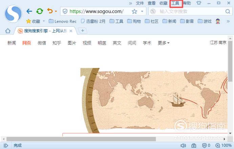Open the 查看 menu
Image resolution: width=234 pixels, height=149 pixels.
point(152,3)
